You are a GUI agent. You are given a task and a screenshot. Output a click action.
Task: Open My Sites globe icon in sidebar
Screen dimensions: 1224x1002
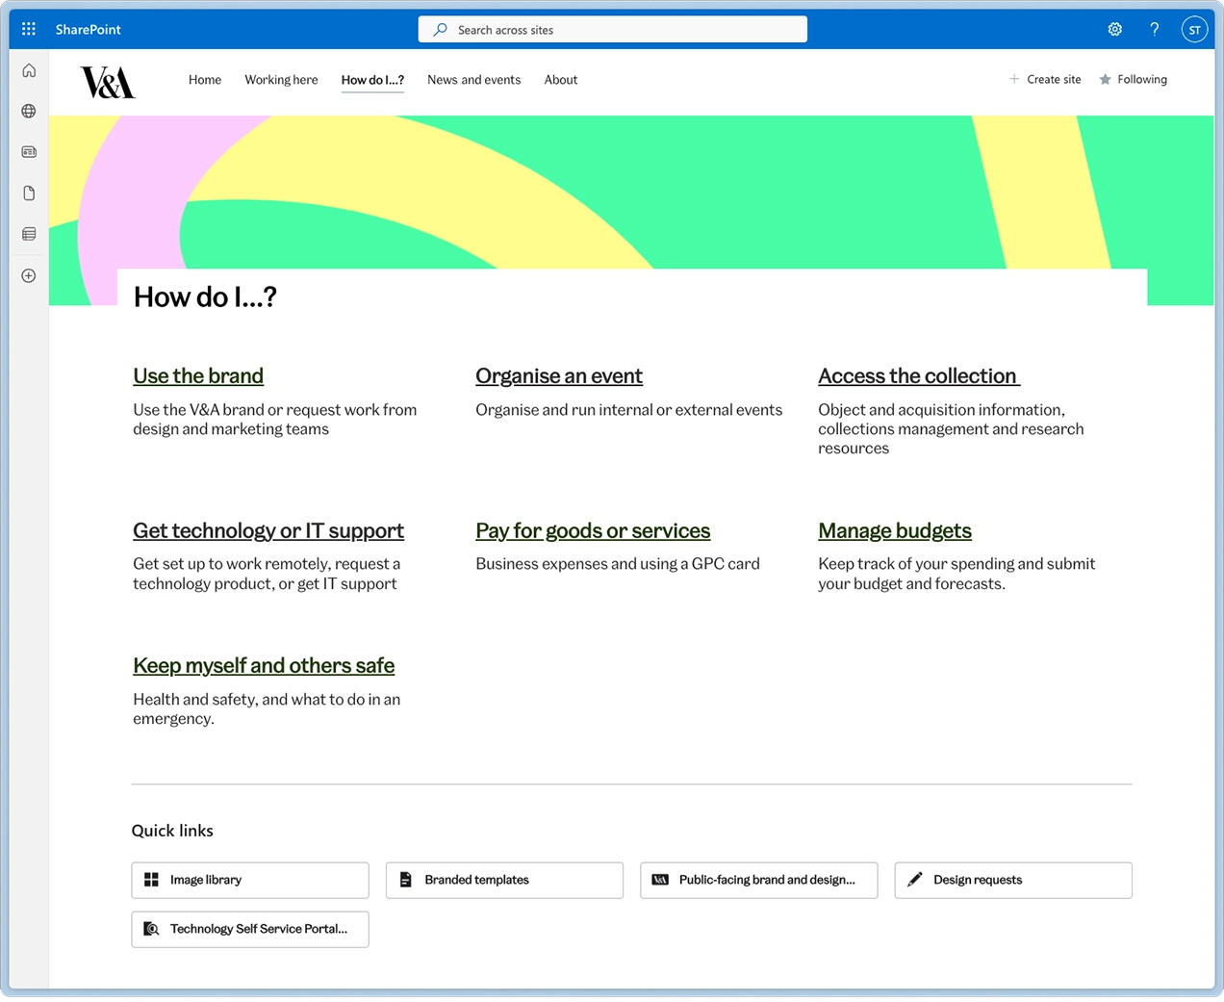click(x=28, y=111)
